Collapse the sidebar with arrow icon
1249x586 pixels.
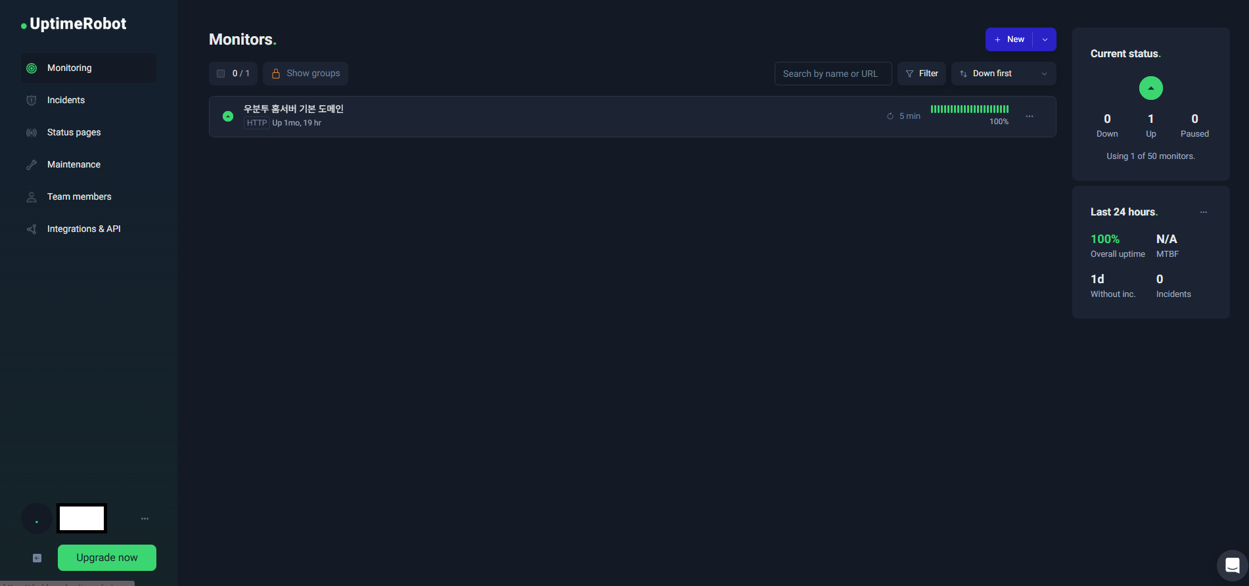coord(37,558)
